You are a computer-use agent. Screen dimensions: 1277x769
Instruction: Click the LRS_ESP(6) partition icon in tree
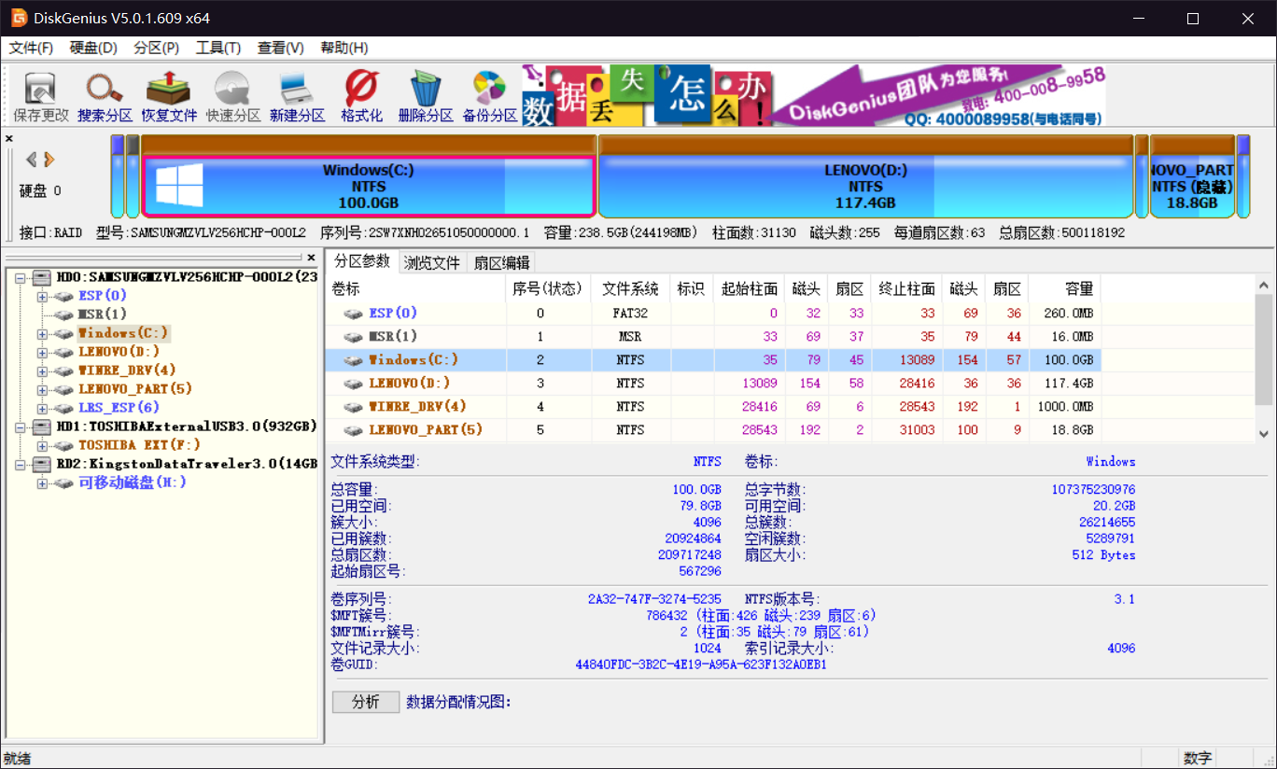point(63,408)
